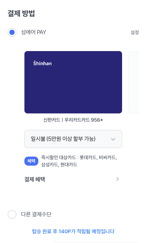The height and width of the screenshot is (243, 145).
Task: Click the 신한카드 | 우리카드카드 956* label
Action: point(73,120)
